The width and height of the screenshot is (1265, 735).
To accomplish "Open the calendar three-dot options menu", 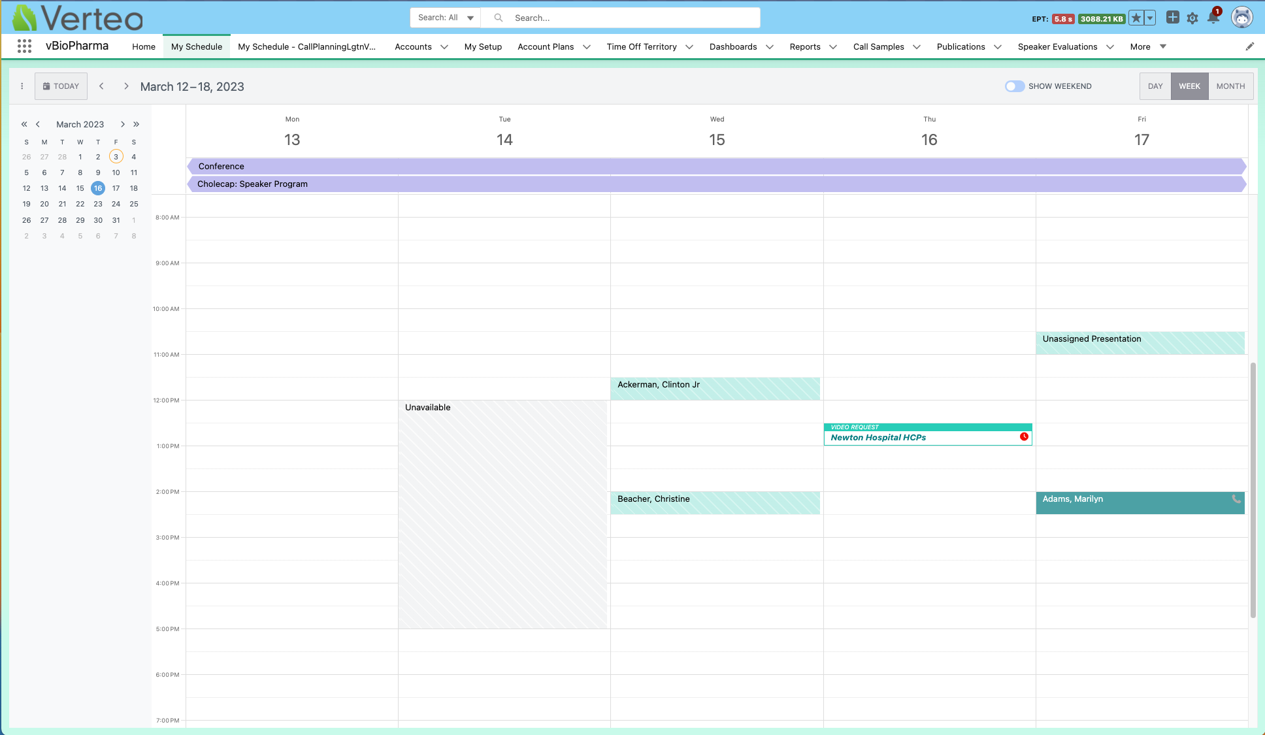I will (22, 86).
